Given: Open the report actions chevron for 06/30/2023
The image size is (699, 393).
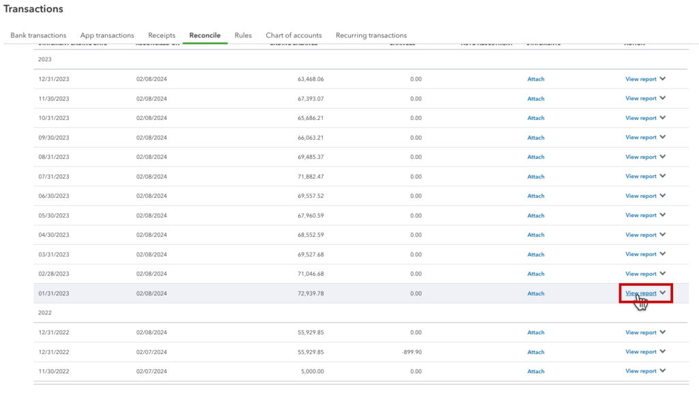Looking at the screenshot, I should pos(664,196).
